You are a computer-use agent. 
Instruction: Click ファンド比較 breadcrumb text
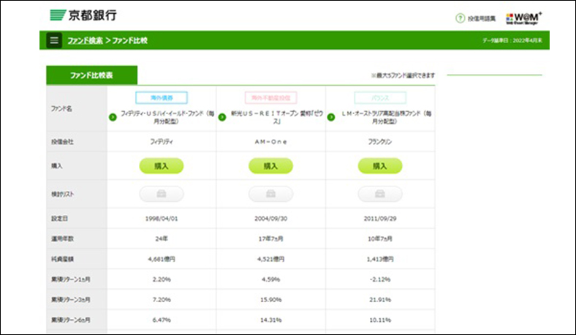(129, 40)
